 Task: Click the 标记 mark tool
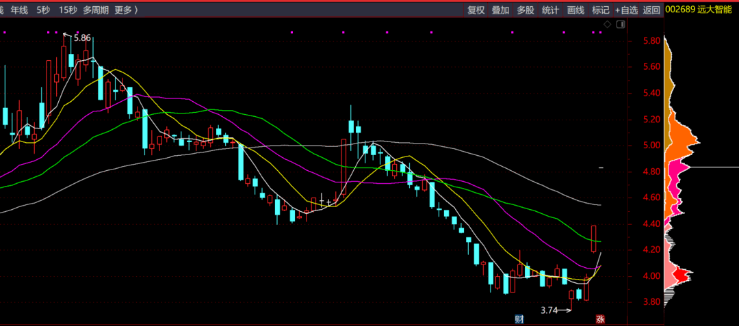click(601, 10)
